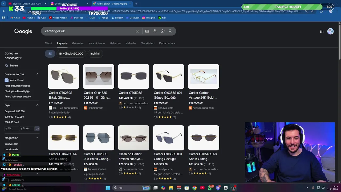This screenshot has height=192, width=341.
Task: Uncheck the Alaka düzeyi sort option
Action: click(7, 80)
